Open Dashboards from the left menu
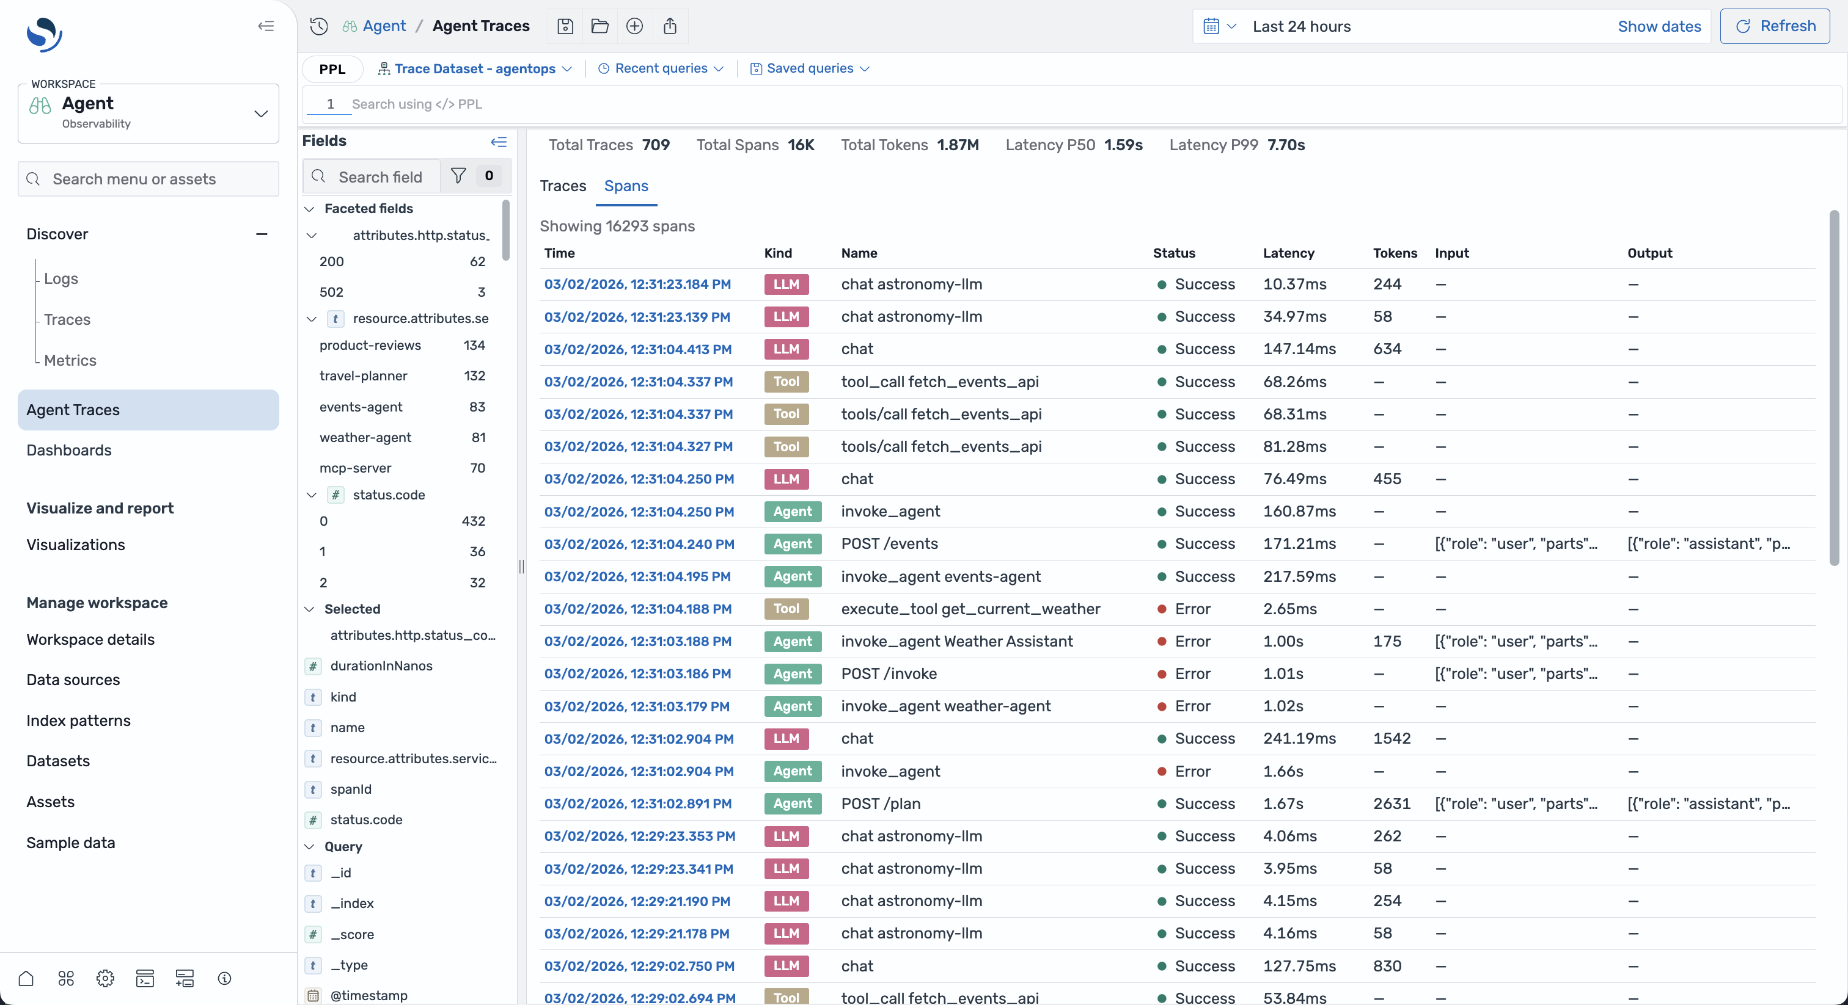The image size is (1848, 1005). [x=69, y=450]
